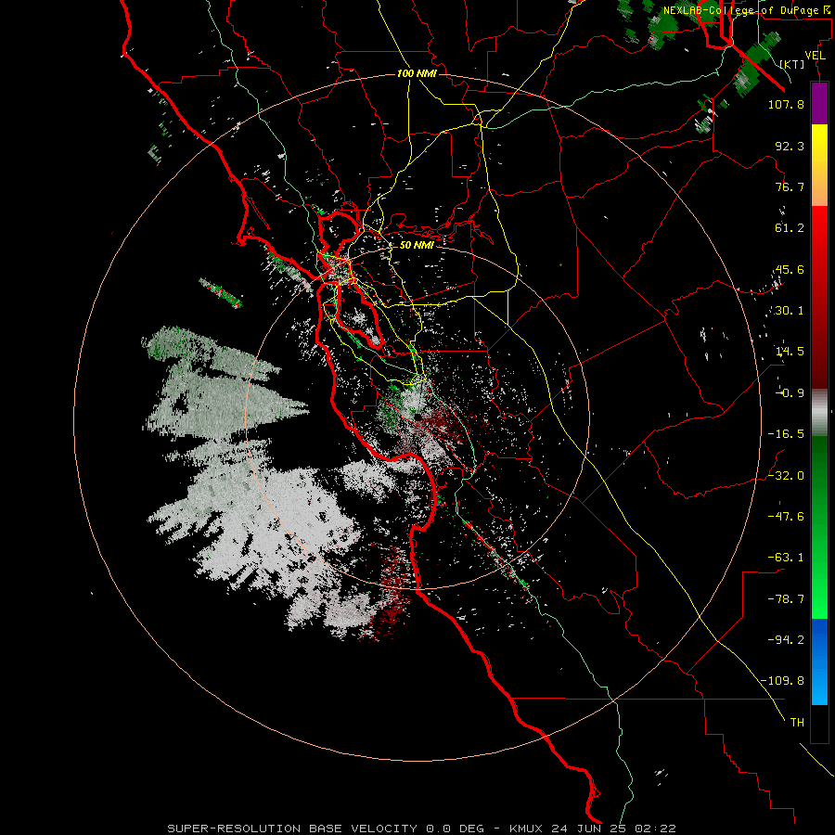Click the 50 NMI range ring label
Screen dimensions: 835x835
[x=417, y=245]
